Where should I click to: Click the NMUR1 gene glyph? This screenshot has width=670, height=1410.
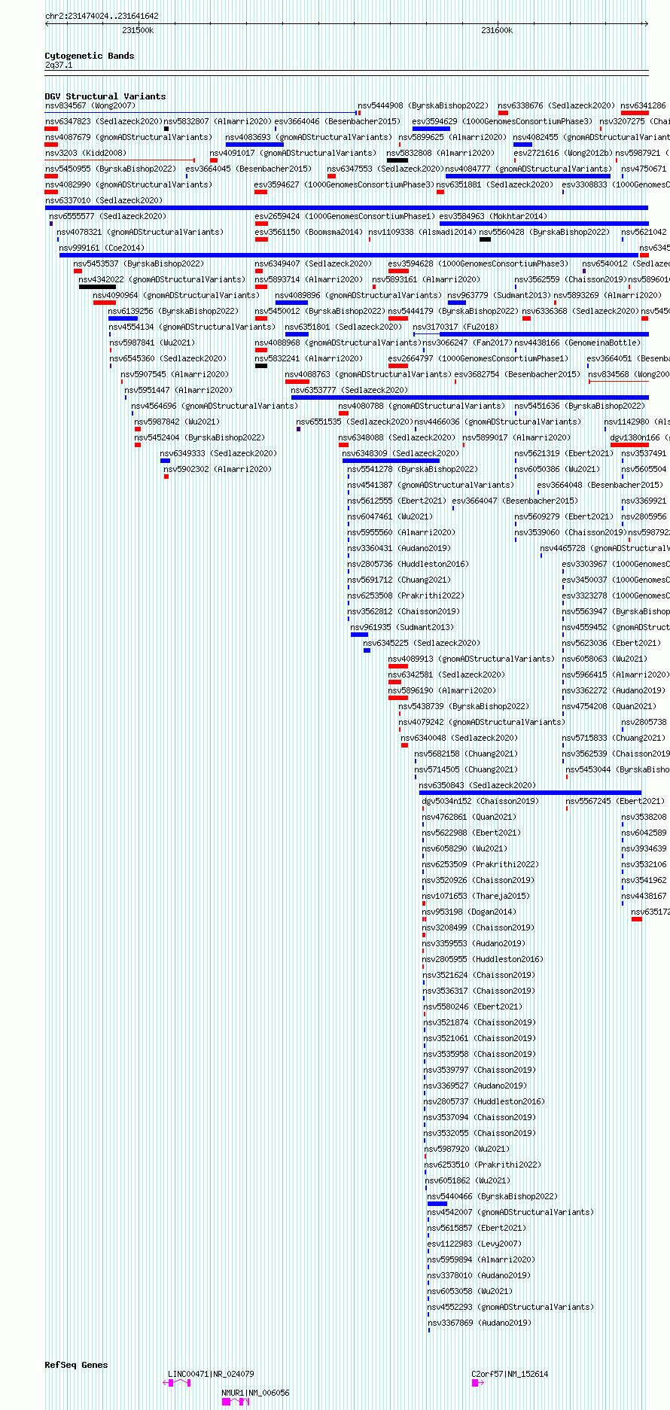236,1401
